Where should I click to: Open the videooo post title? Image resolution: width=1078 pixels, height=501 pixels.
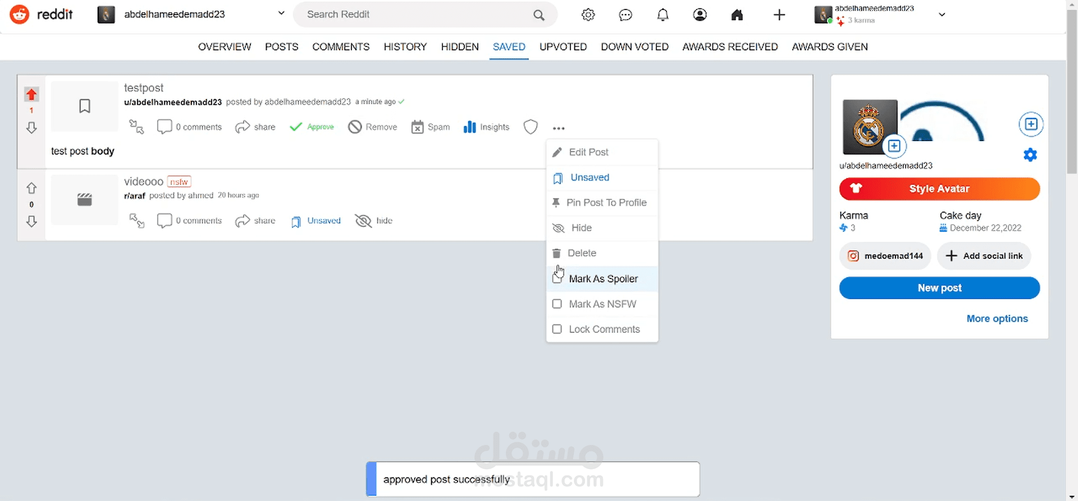[x=144, y=182]
